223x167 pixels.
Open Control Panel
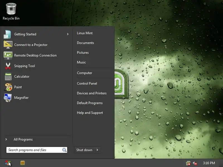(87, 83)
